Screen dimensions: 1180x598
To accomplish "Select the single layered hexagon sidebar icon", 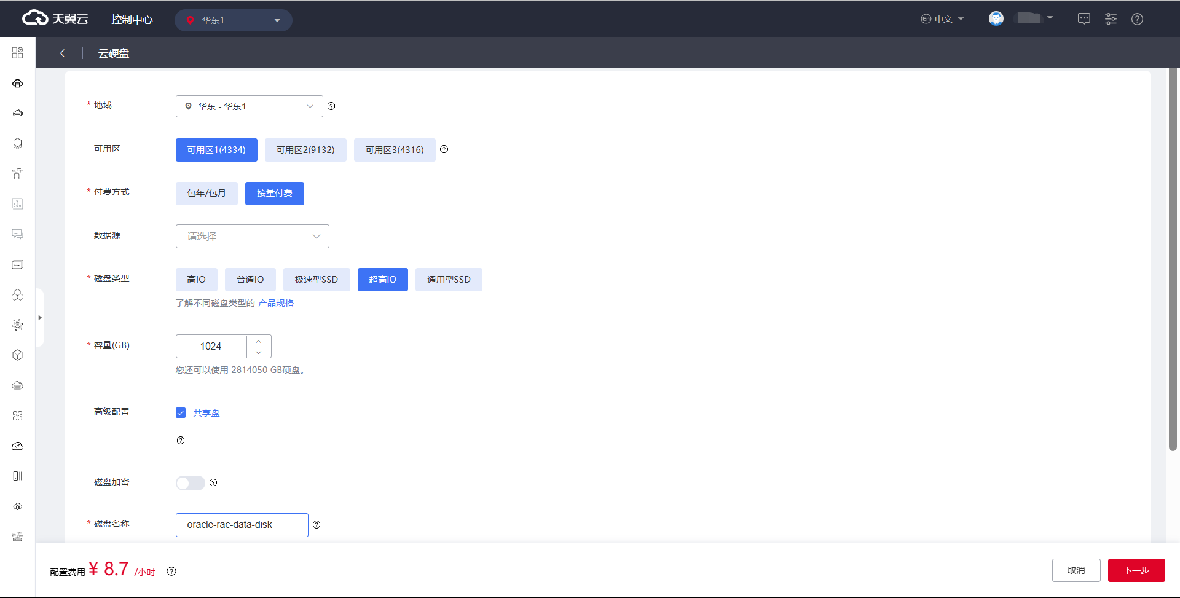I will [x=17, y=143].
